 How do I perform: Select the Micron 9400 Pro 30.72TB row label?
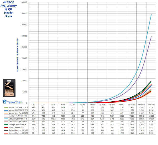pos(18,113)
